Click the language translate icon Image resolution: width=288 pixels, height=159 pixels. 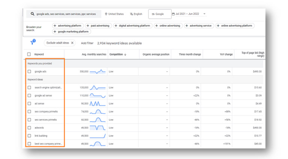tap(131, 14)
